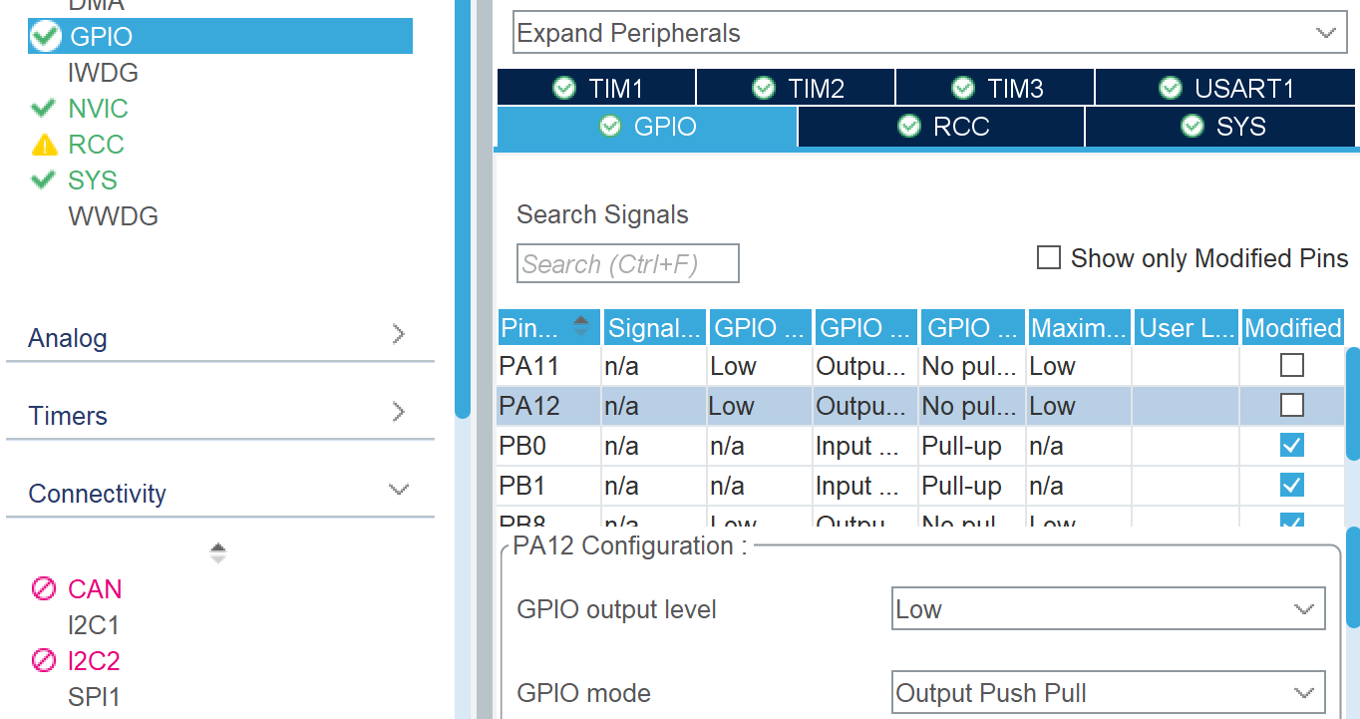This screenshot has height=719, width=1360.
Task: Click the left panel vertical scrollbar
Action: [463, 207]
